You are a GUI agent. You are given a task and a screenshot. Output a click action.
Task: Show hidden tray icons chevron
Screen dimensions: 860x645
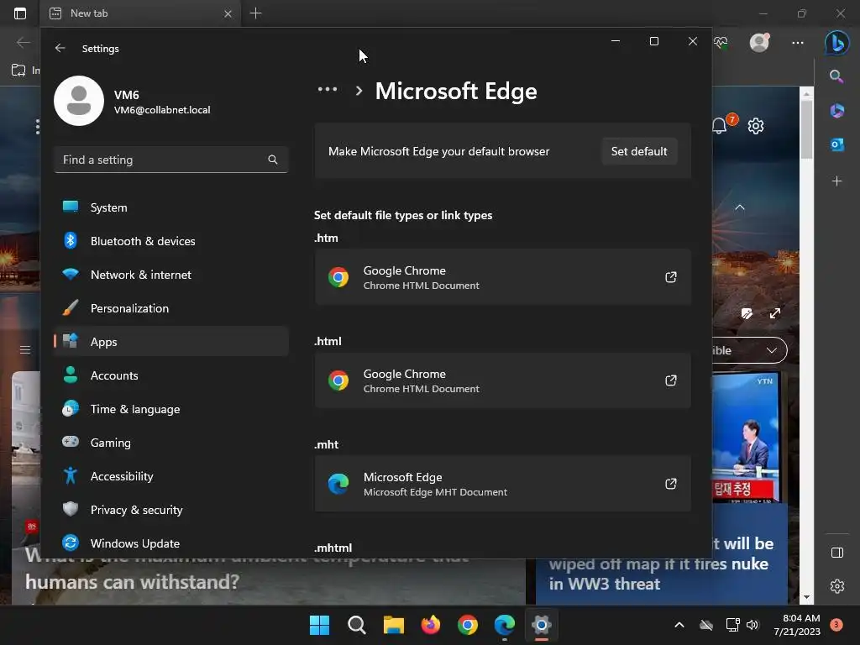tap(679, 625)
